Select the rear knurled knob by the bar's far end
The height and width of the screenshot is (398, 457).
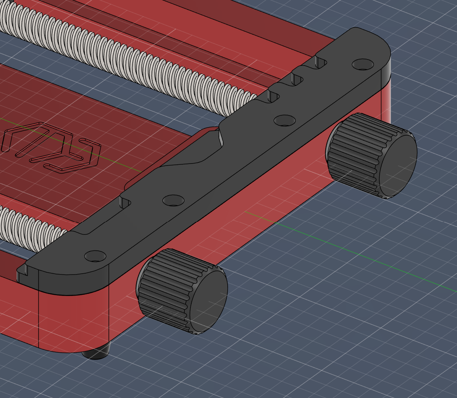[371, 156]
